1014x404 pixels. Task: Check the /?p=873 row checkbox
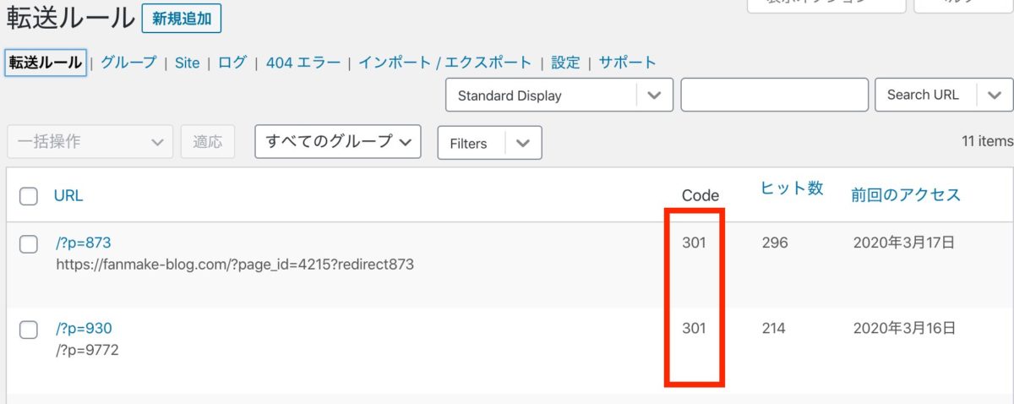29,244
